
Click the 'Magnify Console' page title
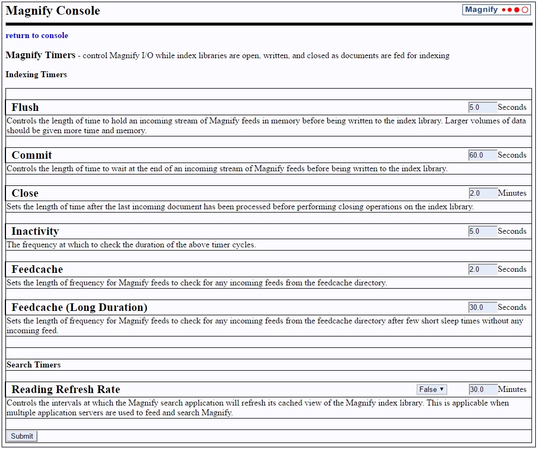[53, 11]
